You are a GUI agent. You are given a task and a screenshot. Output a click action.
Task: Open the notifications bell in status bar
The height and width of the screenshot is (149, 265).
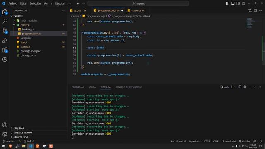coord(260,141)
